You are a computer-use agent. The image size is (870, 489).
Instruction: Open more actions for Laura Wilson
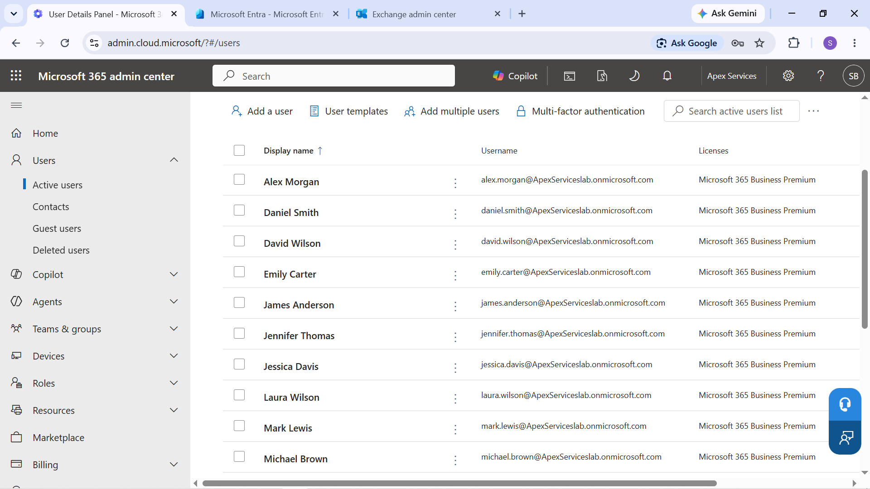455,398
